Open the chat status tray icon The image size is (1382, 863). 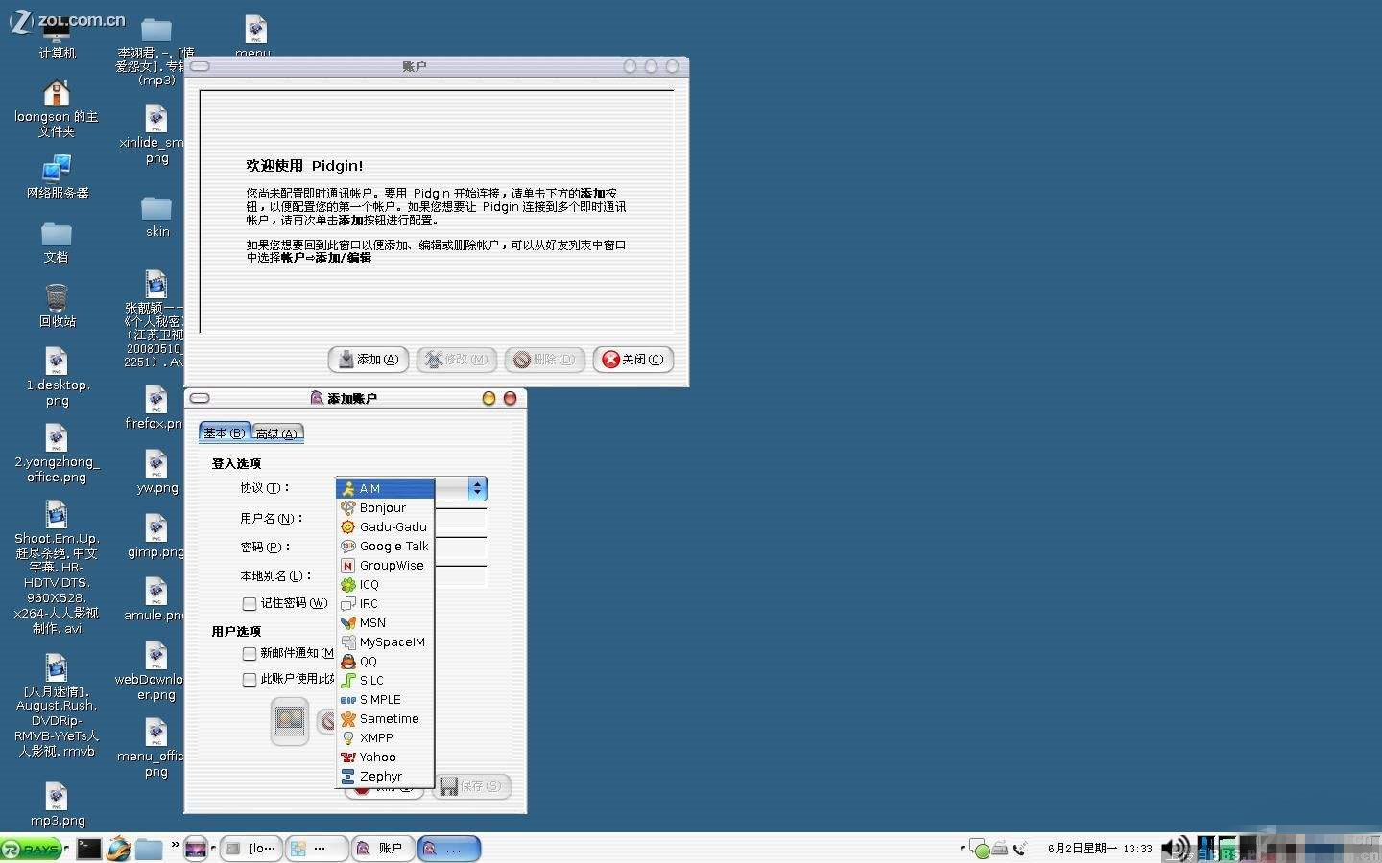point(979,849)
